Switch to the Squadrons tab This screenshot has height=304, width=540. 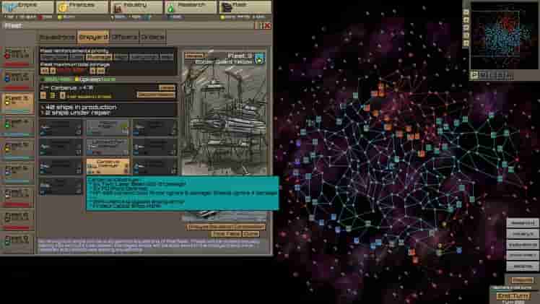[56, 36]
